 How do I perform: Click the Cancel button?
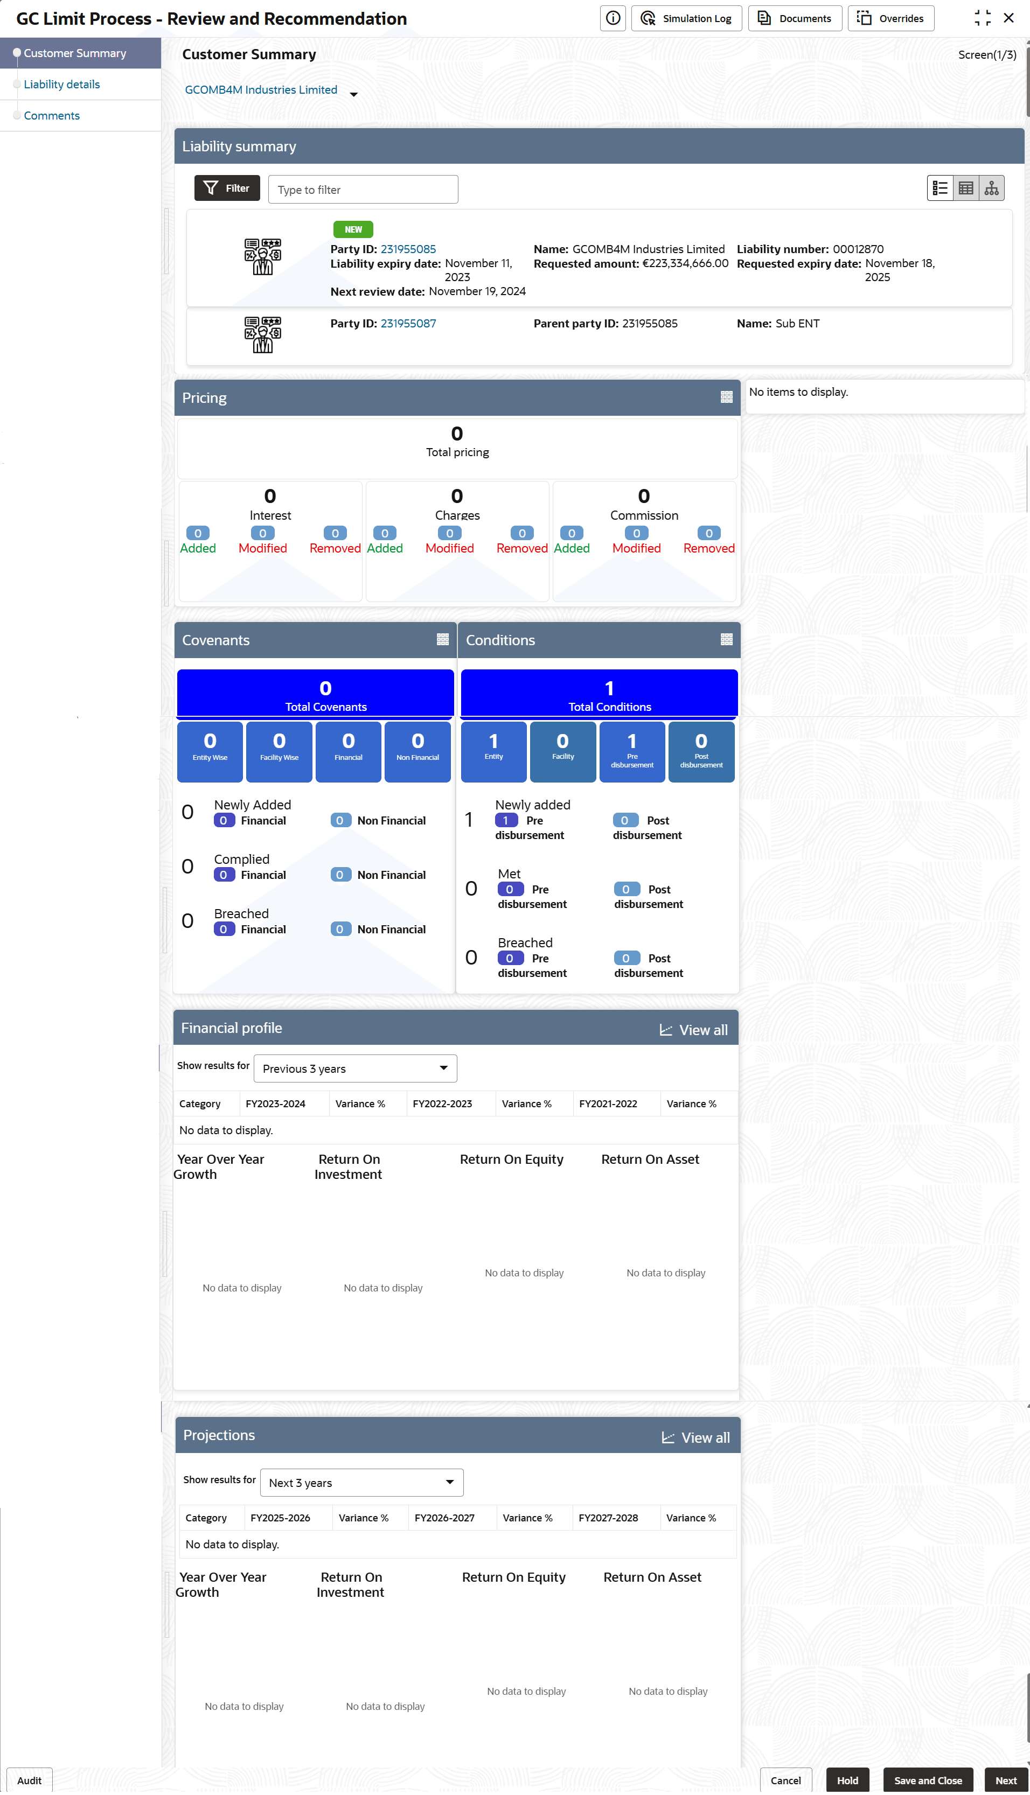(785, 1779)
